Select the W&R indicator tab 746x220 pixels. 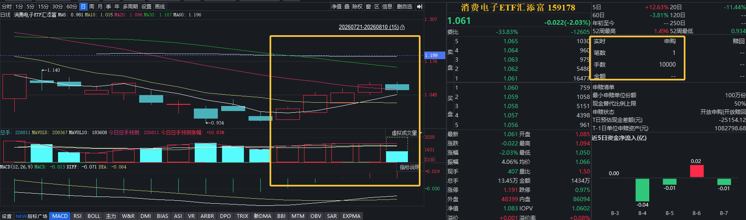coord(128,216)
